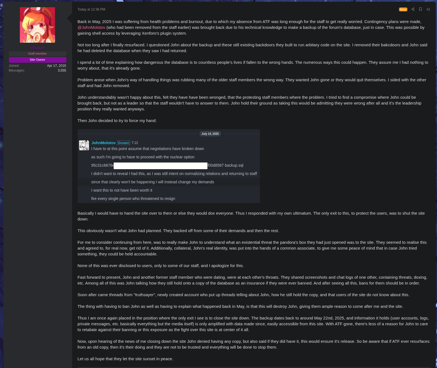Screen dimensions: 437x368
Task: Click the white redacted box over the hash
Action: (x=161, y=166)
